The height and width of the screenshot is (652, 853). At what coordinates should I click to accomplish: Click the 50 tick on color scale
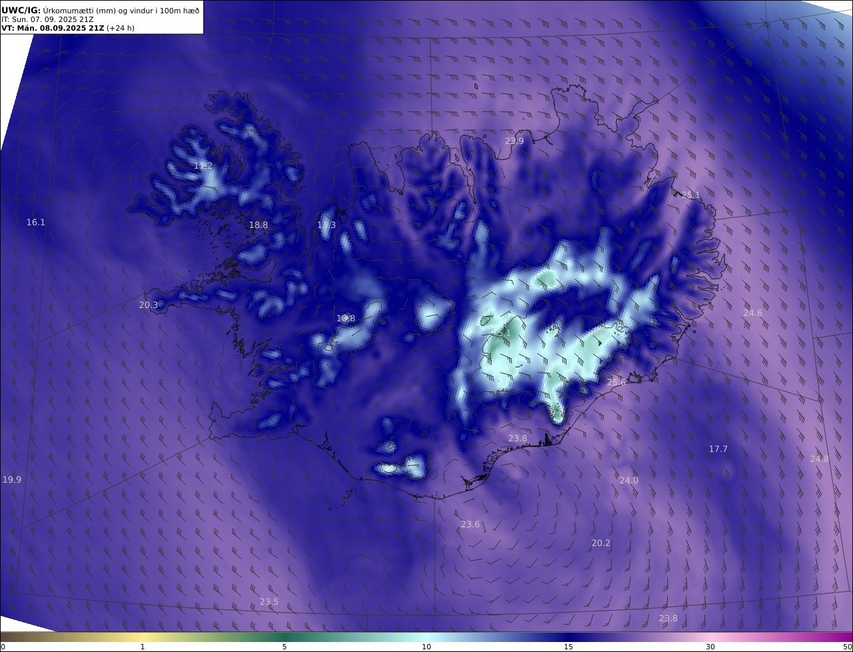click(848, 647)
